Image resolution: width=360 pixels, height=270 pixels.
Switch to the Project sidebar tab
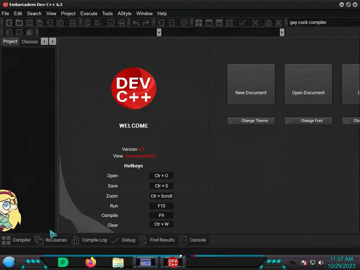coord(10,41)
